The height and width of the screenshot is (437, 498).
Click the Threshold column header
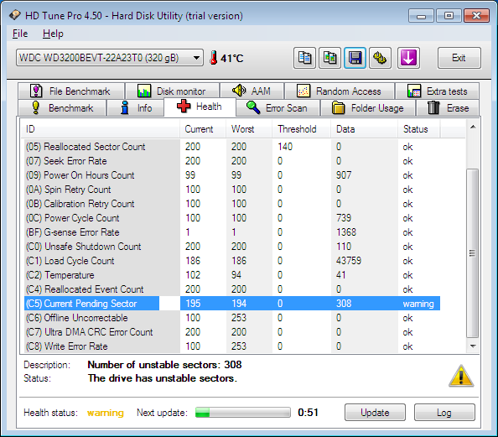tap(302, 129)
